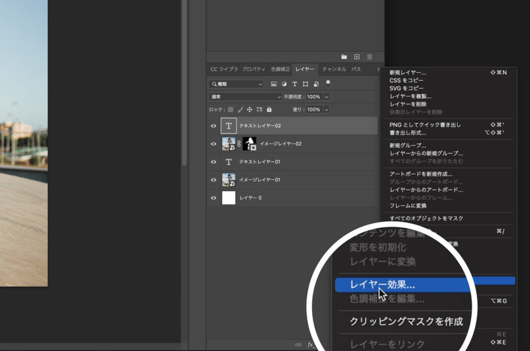Filter layers by type layers icon
The image size is (530, 351).
[295, 84]
